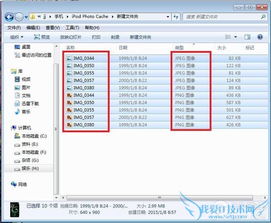Open 本地磁盘 (F:) drive
Image resolution: width=271 pixels, height=223 pixels.
(30, 152)
